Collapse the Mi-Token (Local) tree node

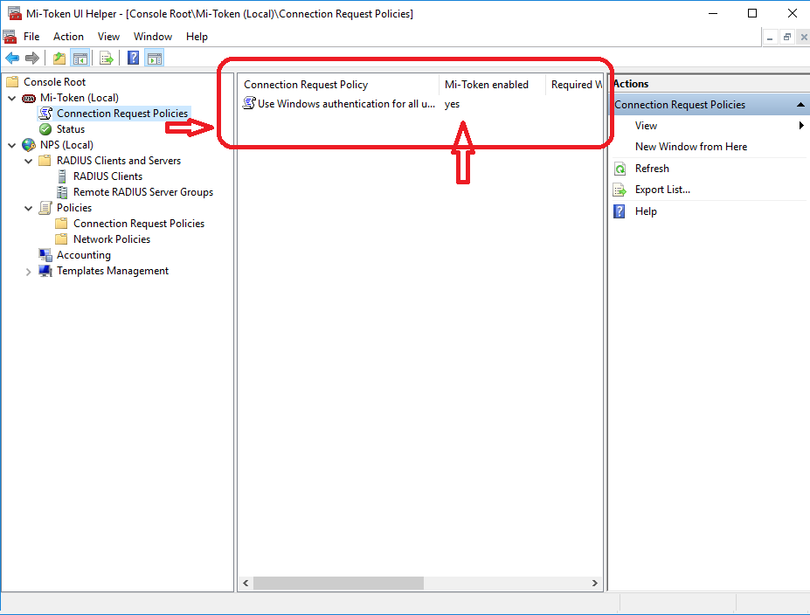coord(12,98)
